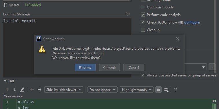Collapse the Diff section
219x109 pixels.
5,81
